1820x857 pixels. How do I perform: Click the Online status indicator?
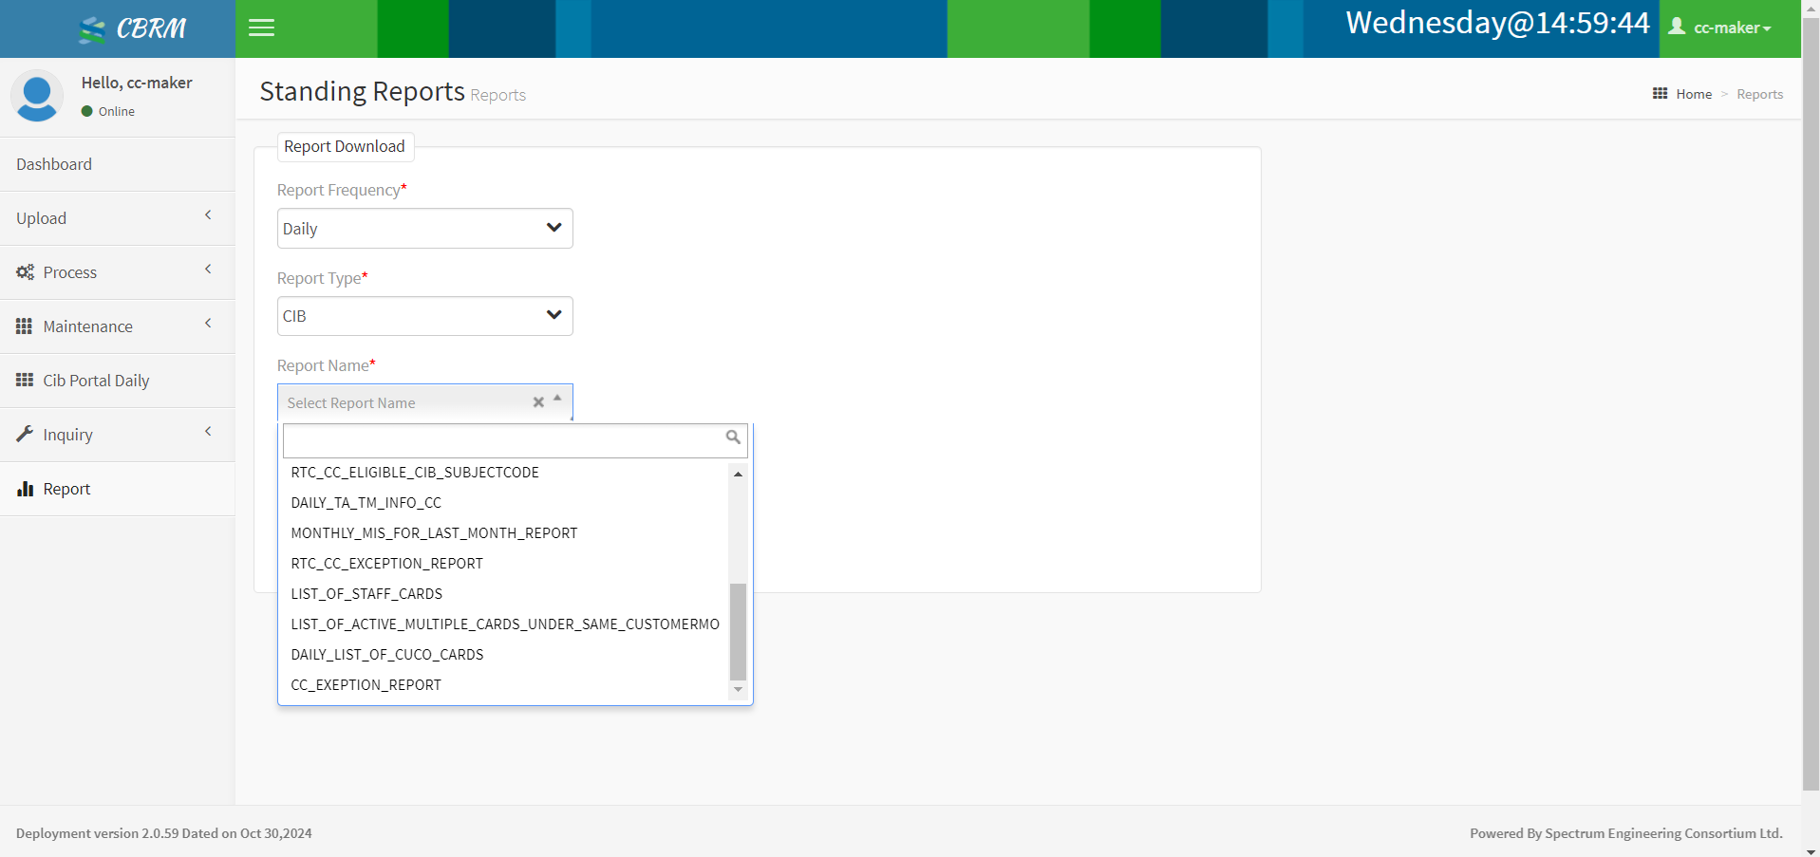108,111
